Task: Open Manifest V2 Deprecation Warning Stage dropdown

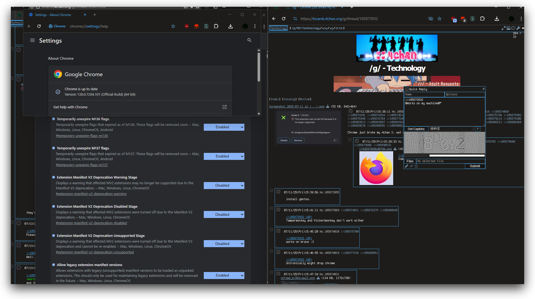Action: tap(224, 186)
